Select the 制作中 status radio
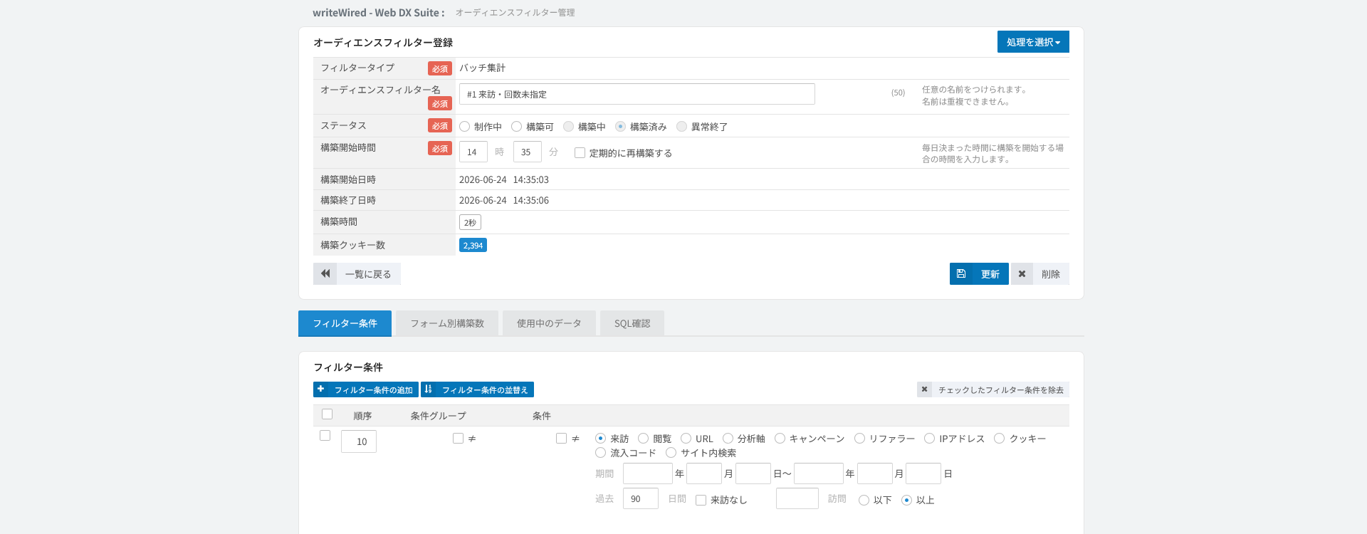 pyautogui.click(x=465, y=127)
